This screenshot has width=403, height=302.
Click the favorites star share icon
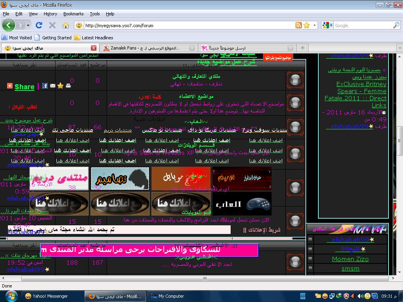pyautogui.click(x=60, y=86)
